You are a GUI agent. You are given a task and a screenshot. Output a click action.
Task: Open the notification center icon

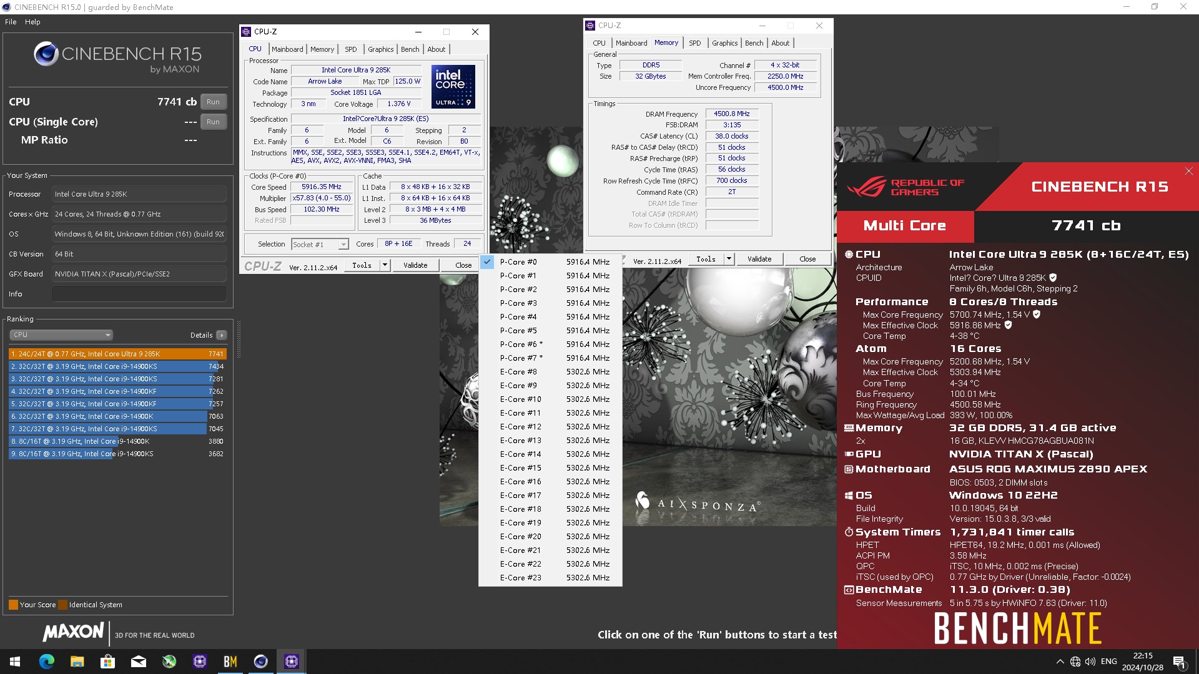[x=1179, y=662]
